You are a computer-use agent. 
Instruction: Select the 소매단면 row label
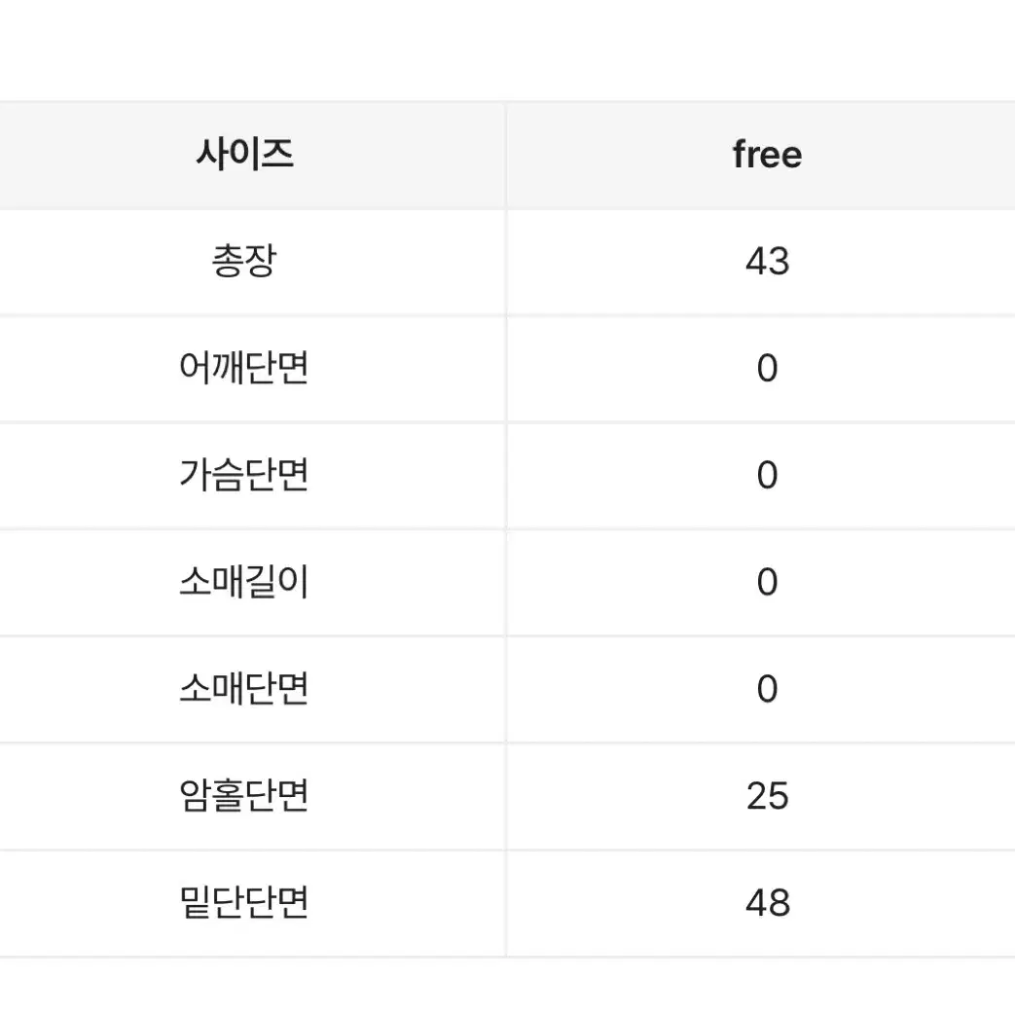tap(244, 689)
